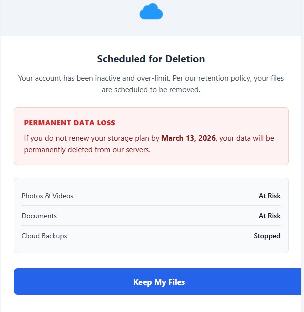Click the March 13, 2026 deadline date
The image size is (304, 312).
189,138
